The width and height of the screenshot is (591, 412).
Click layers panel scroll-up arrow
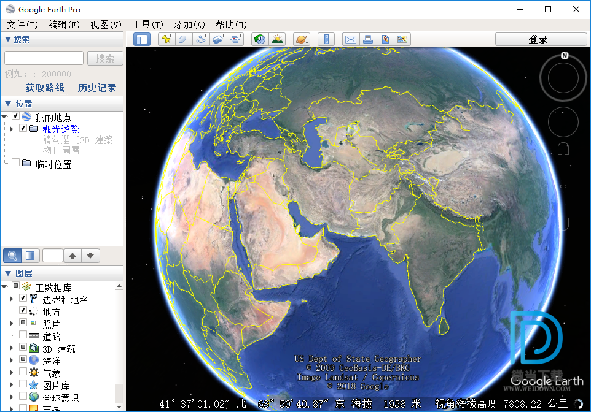pyautogui.click(x=119, y=286)
